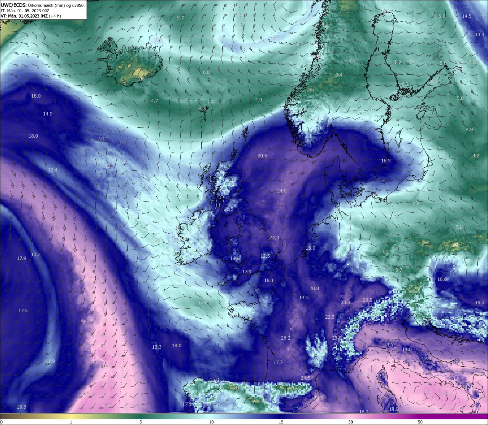Click the 6.9 value southwest of Ireland
Screen dimensions: 488x425
point(202,303)
